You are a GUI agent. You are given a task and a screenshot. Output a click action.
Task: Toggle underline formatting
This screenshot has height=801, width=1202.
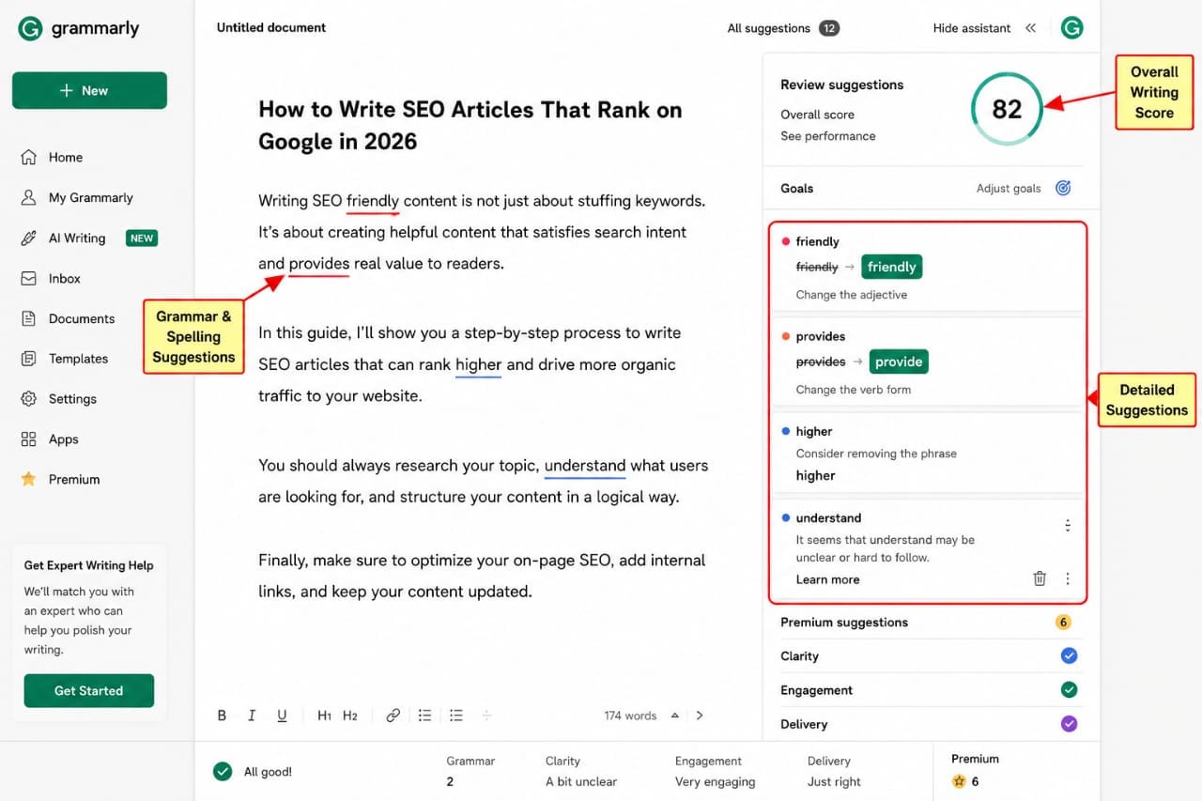282,716
